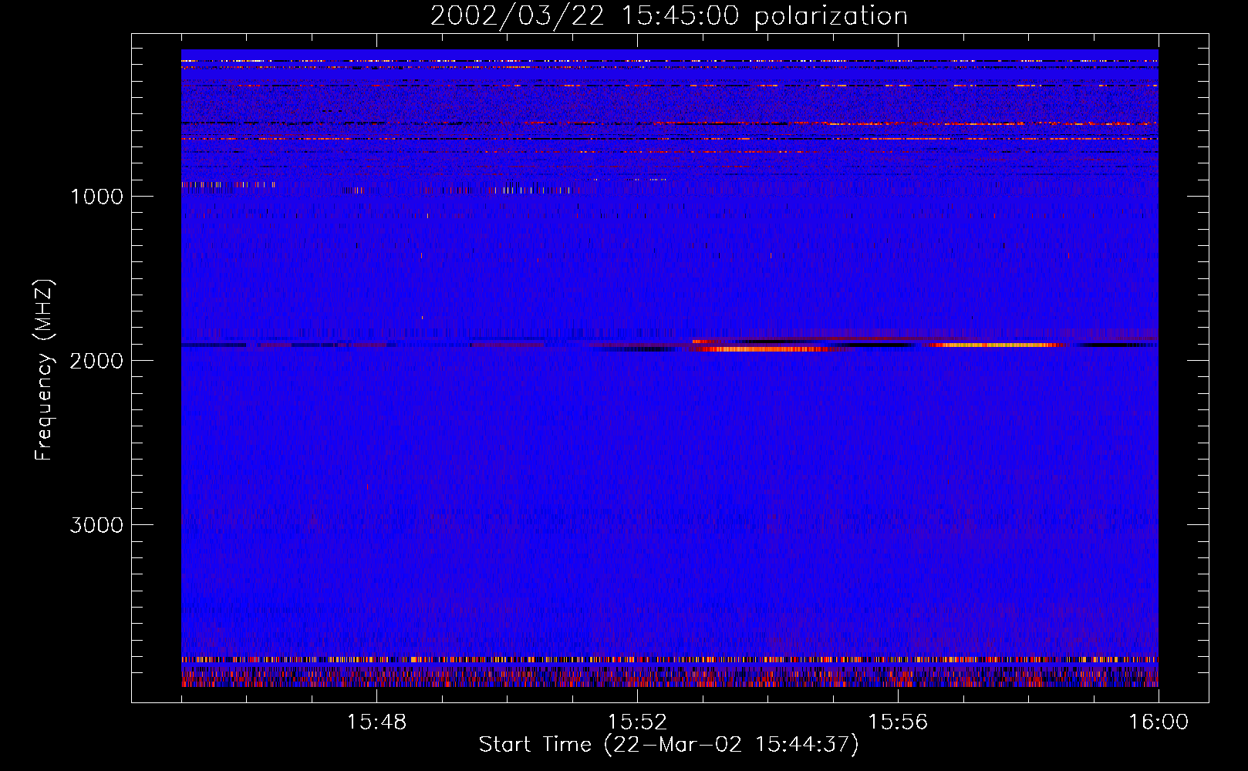
Task: Click the 15:56 time tick label
Action: tap(898, 722)
